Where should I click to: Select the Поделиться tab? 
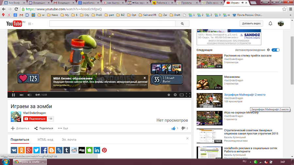pyautogui.click(x=20, y=140)
